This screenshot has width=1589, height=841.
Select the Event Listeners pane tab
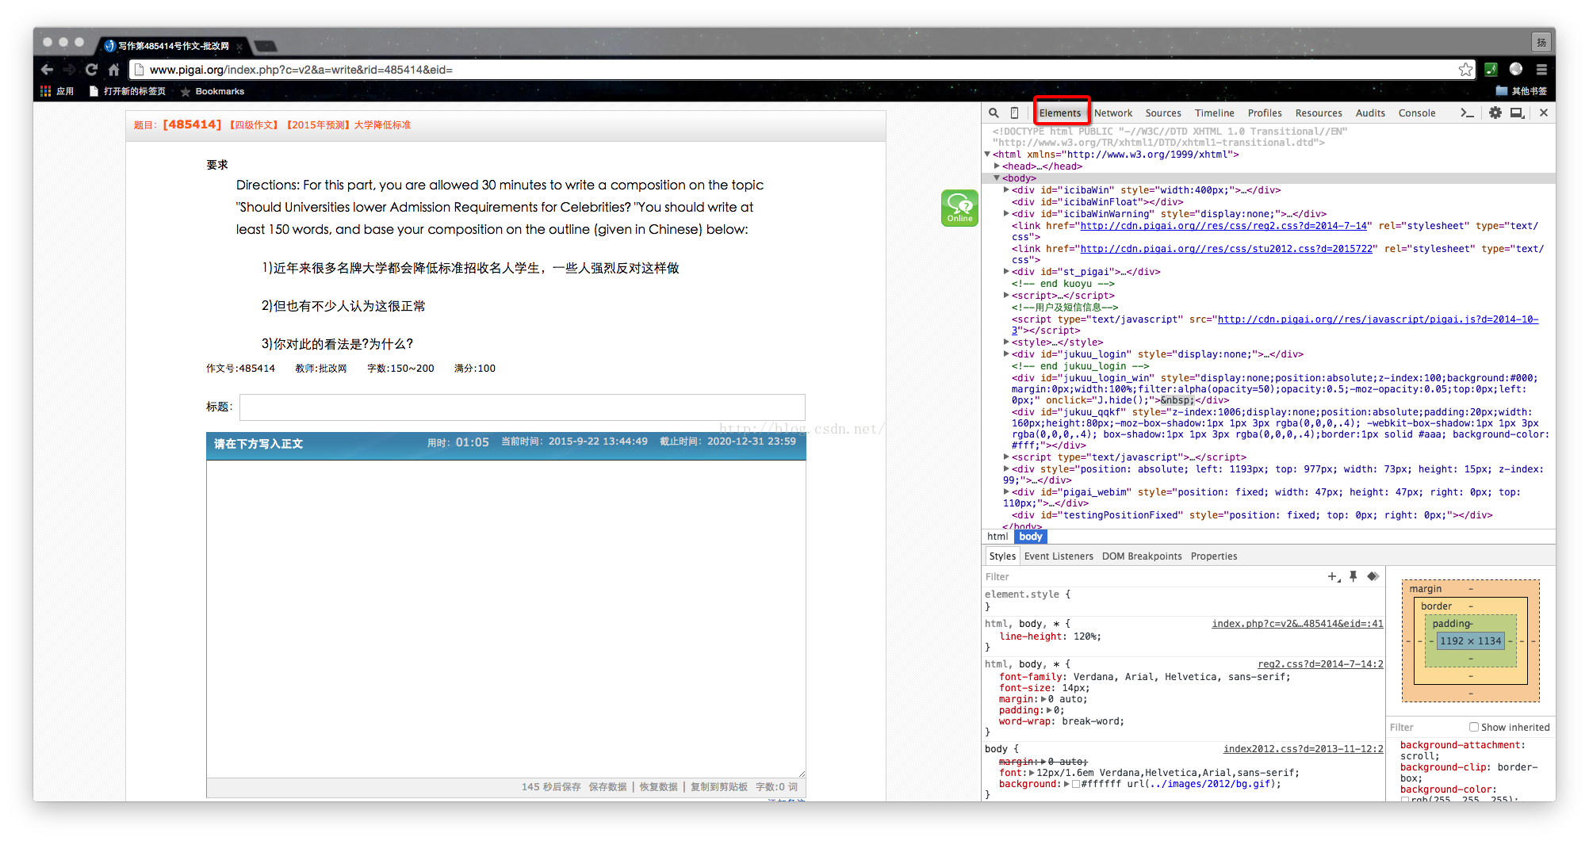point(1059,556)
